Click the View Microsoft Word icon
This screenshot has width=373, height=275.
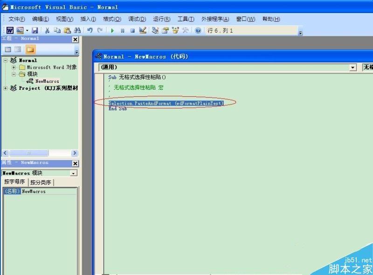9,30
